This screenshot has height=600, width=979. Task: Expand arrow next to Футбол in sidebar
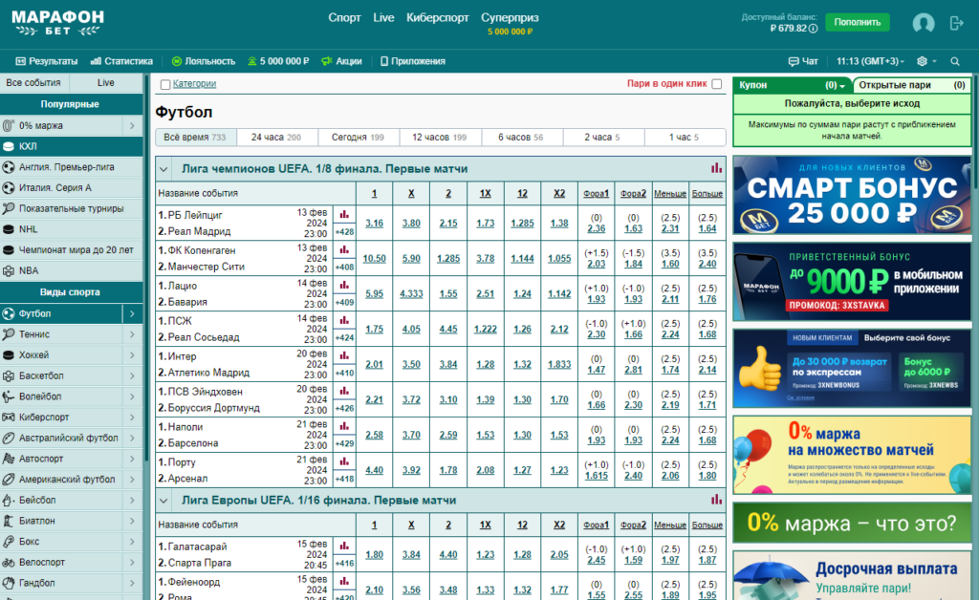[132, 313]
